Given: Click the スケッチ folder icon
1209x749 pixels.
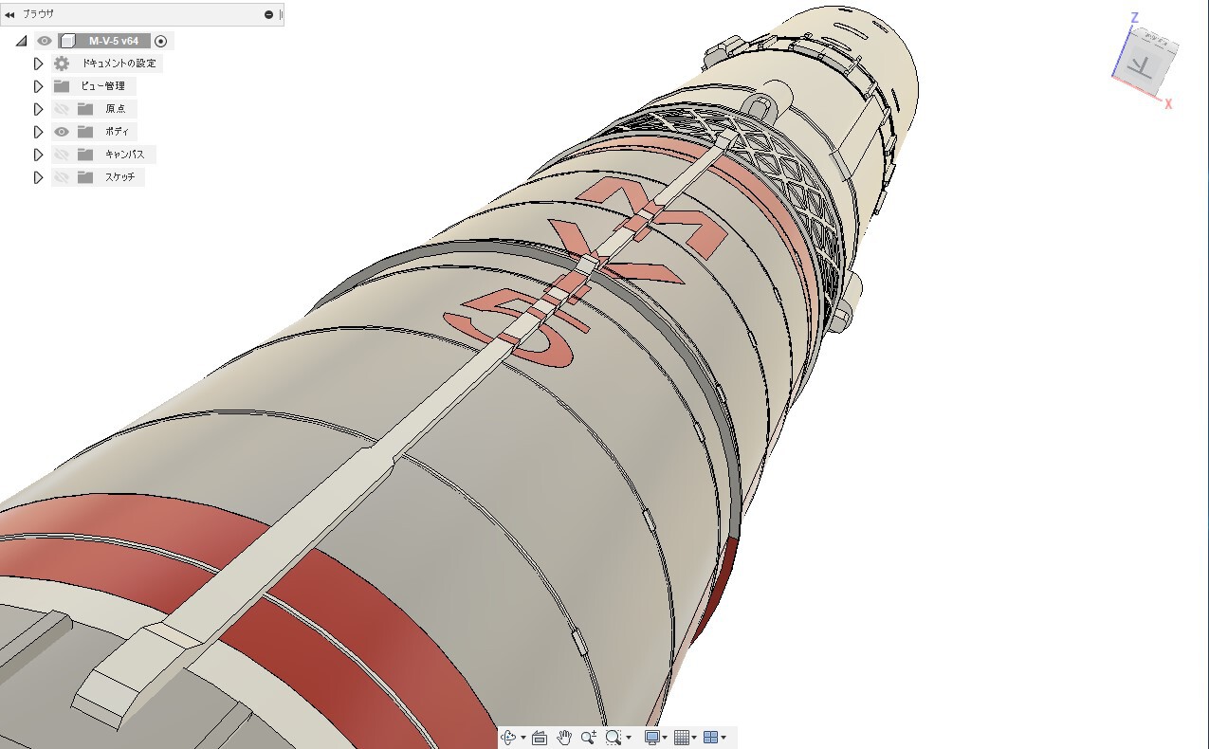Looking at the screenshot, I should coord(85,177).
